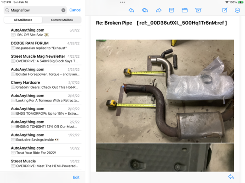This screenshot has height=183, width=245.
Task: Open the AutoAnything 10% Off Site Sale email
Action: (45, 32)
